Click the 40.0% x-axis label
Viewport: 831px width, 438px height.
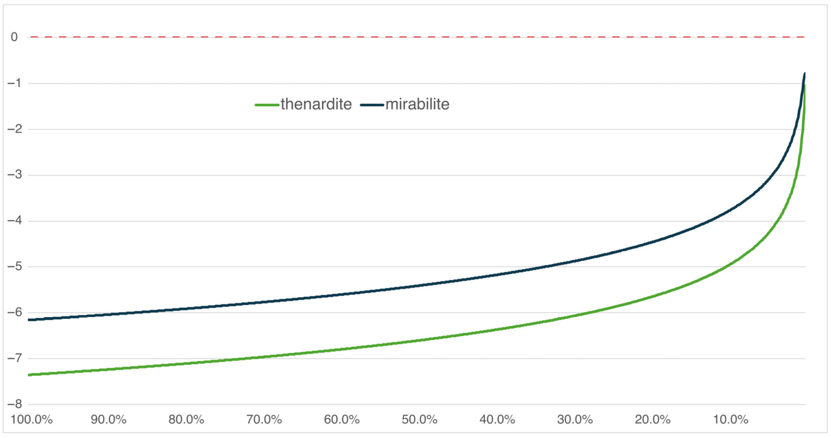point(497,420)
